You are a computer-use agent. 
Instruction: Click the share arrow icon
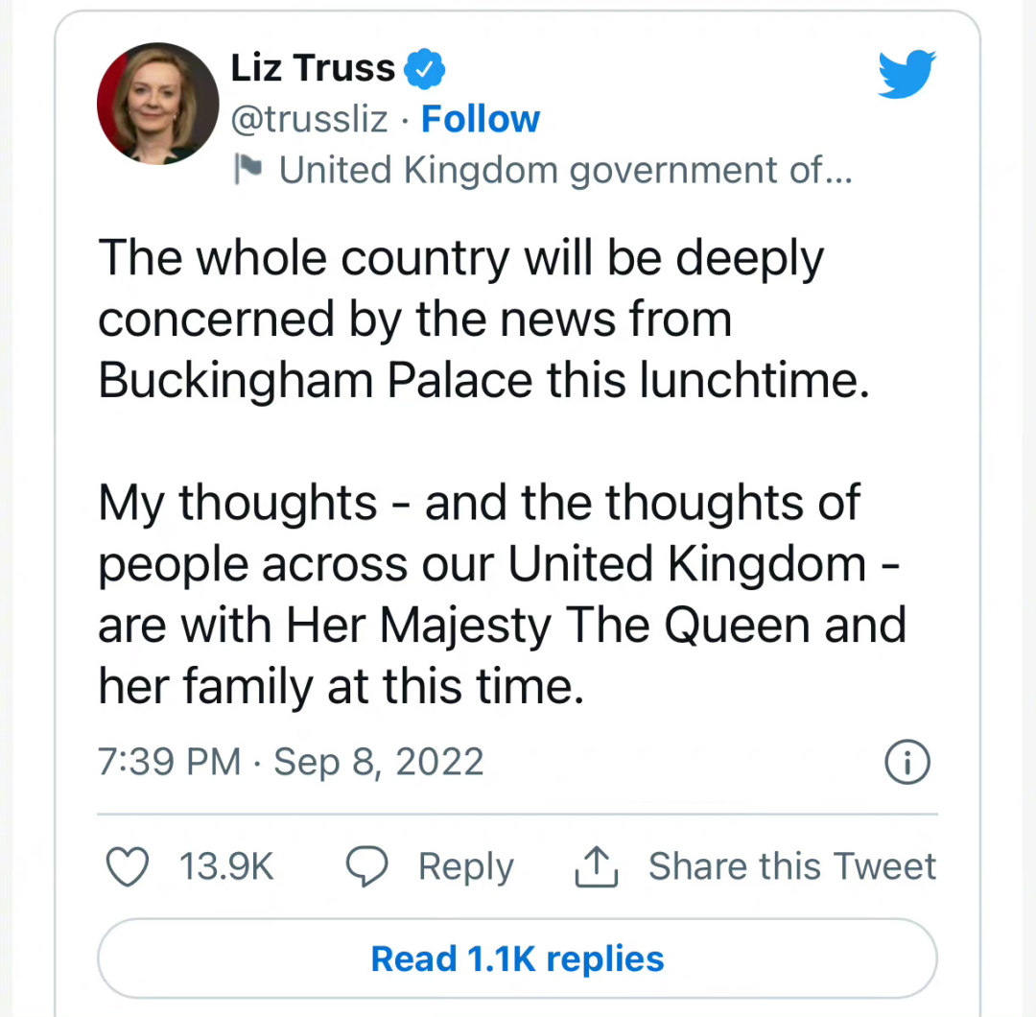(x=596, y=867)
